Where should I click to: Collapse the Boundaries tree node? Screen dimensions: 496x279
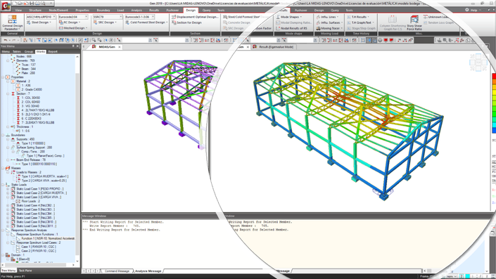(3, 135)
